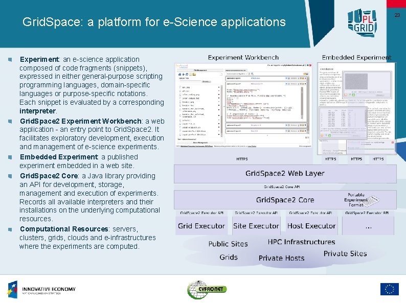
Task: Click the 'Experiment Workbench' diagram label
Action: (x=243, y=57)
